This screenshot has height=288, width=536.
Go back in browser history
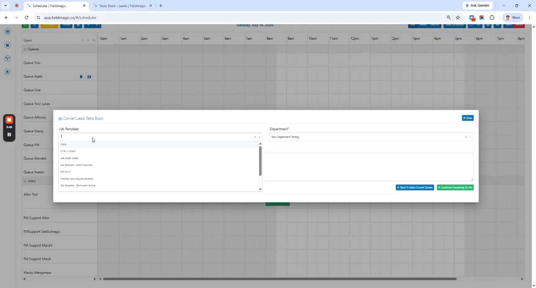tap(6, 18)
